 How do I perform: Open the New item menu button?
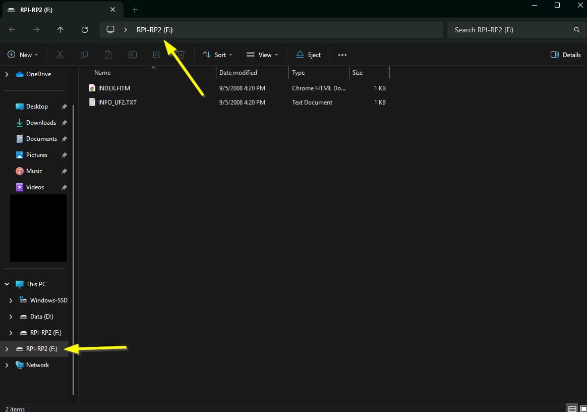(x=23, y=55)
